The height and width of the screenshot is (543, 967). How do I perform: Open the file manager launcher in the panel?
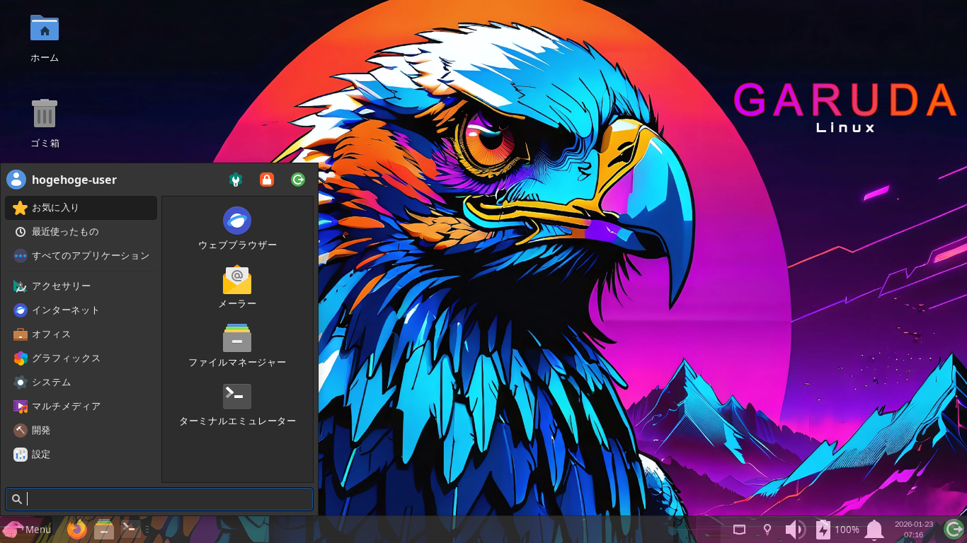point(104,529)
